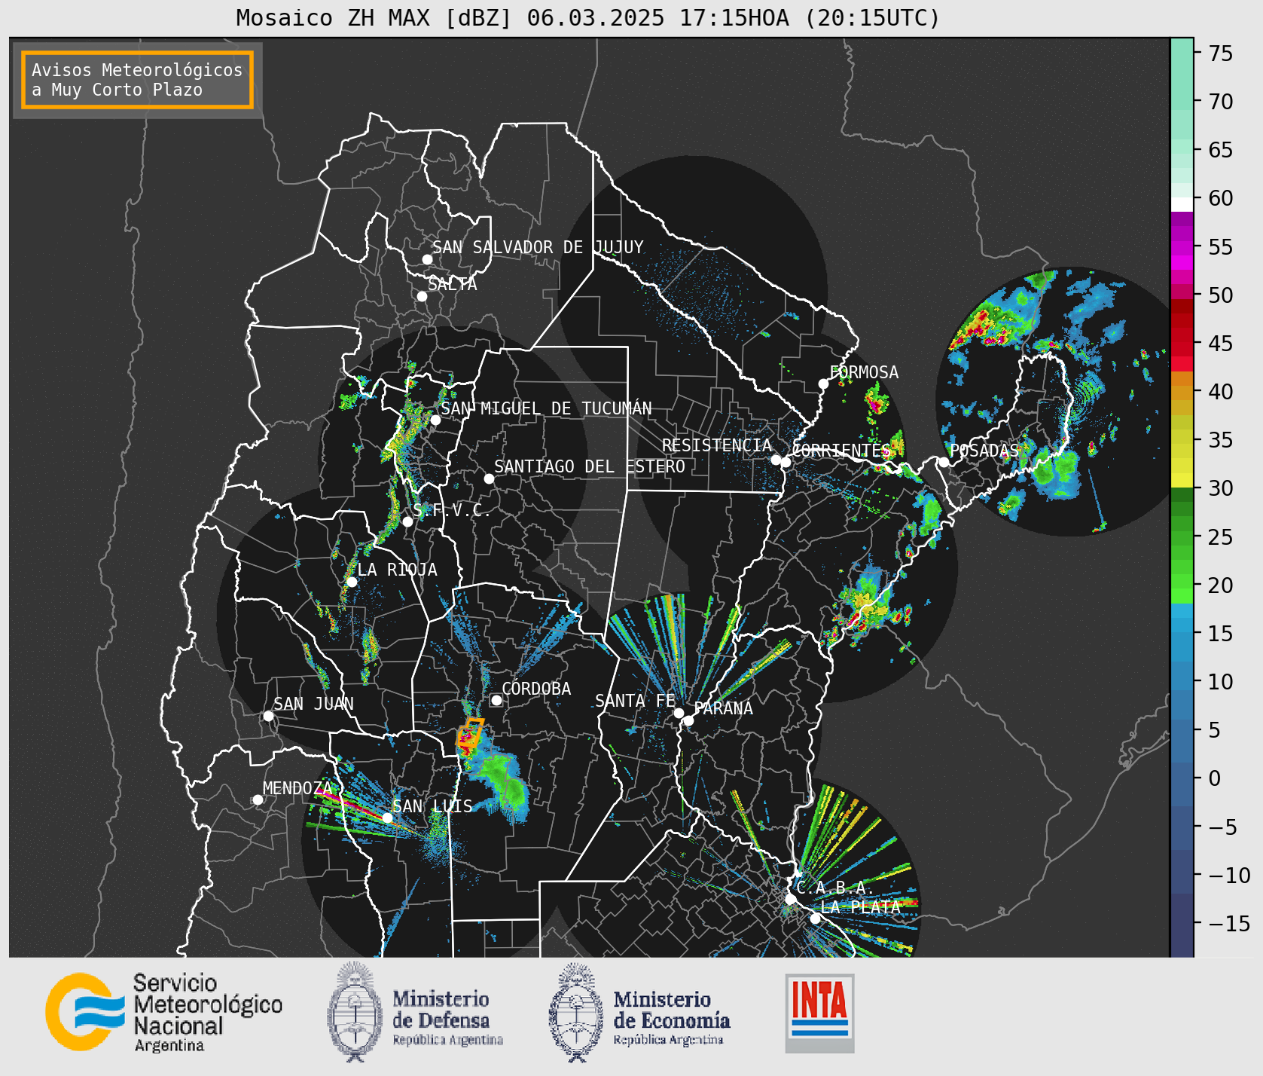Click the Ministerio de Economía logo

point(639,1013)
